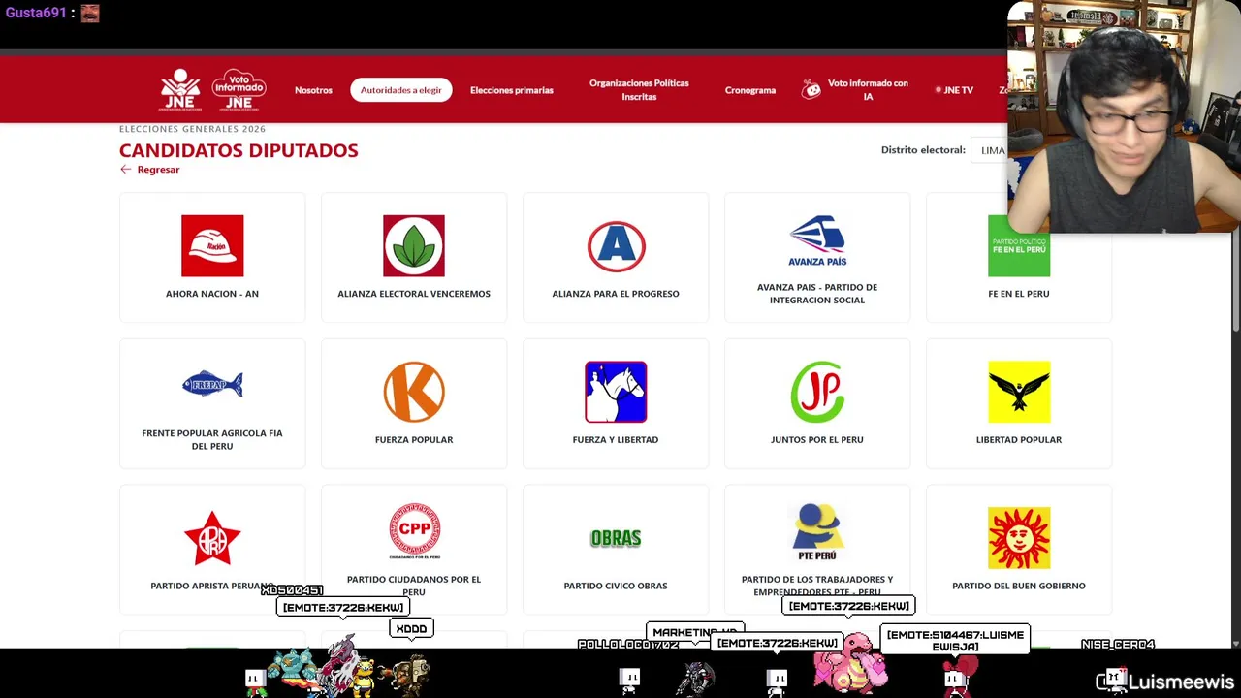The height and width of the screenshot is (698, 1241).
Task: Click the FUERZA POPULAR party name
Action: (414, 440)
